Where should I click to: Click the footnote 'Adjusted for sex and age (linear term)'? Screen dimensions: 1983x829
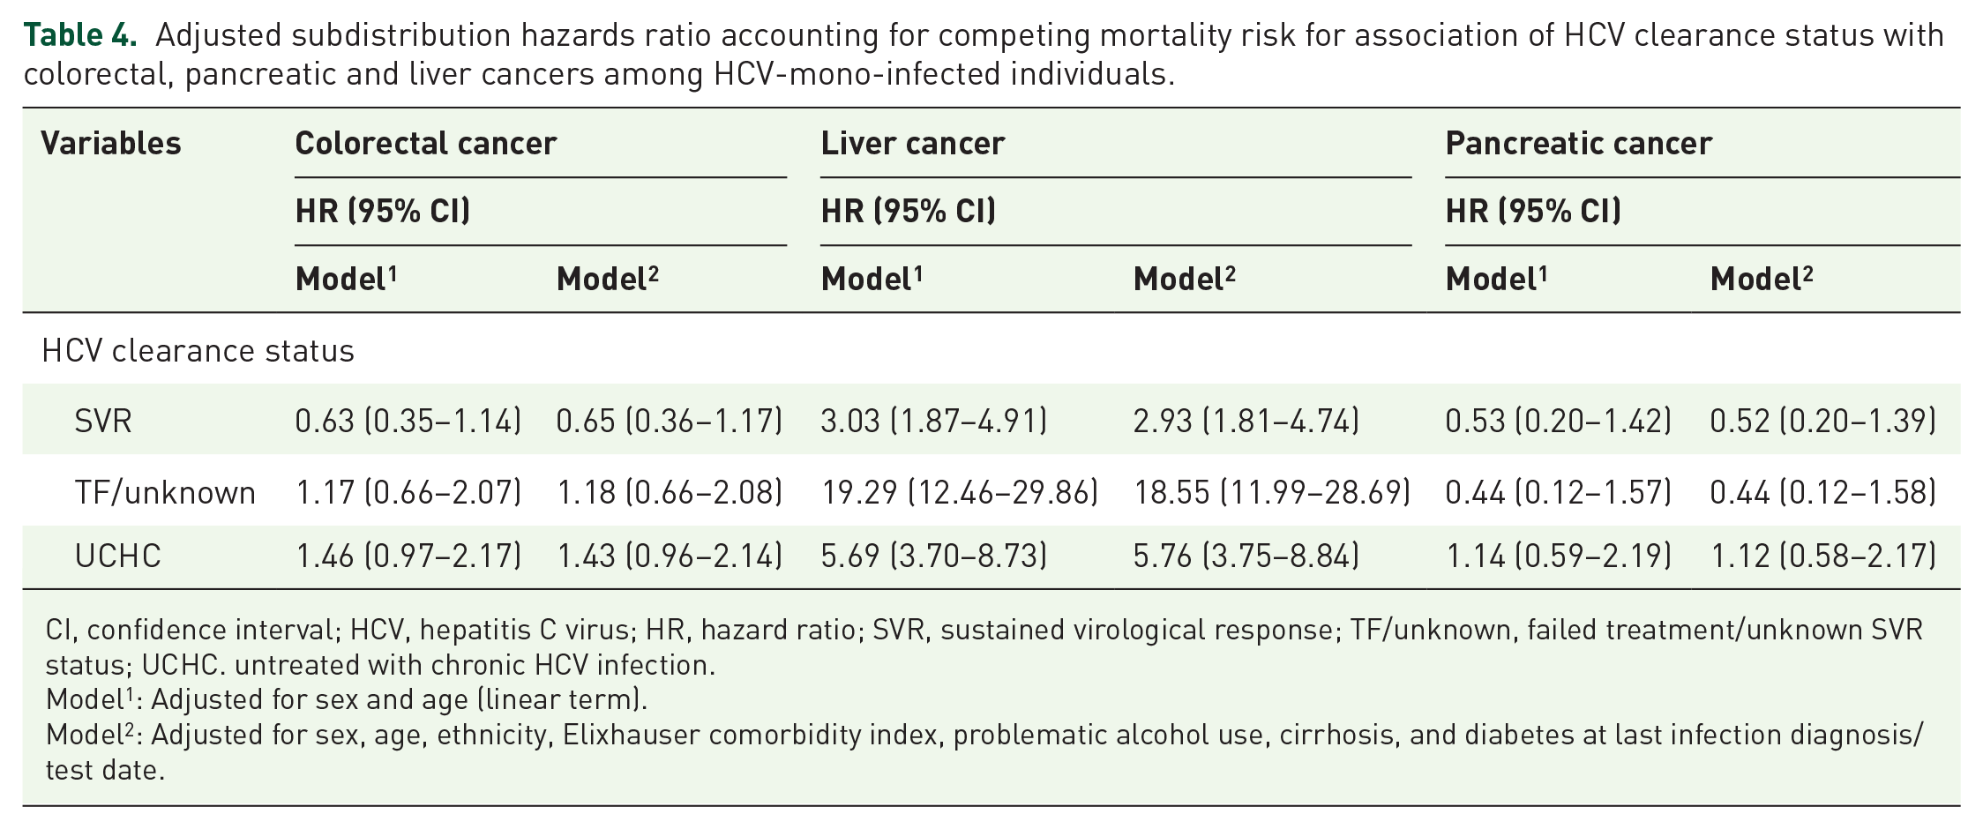click(399, 700)
